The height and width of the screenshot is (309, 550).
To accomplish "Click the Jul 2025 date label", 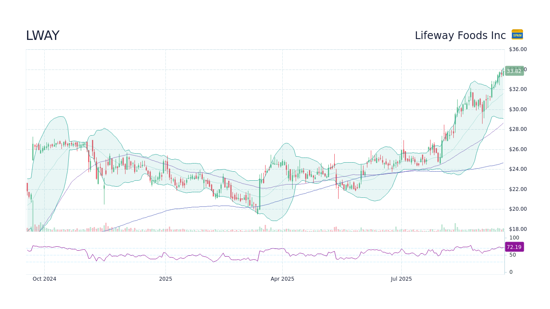I will 402,279.
